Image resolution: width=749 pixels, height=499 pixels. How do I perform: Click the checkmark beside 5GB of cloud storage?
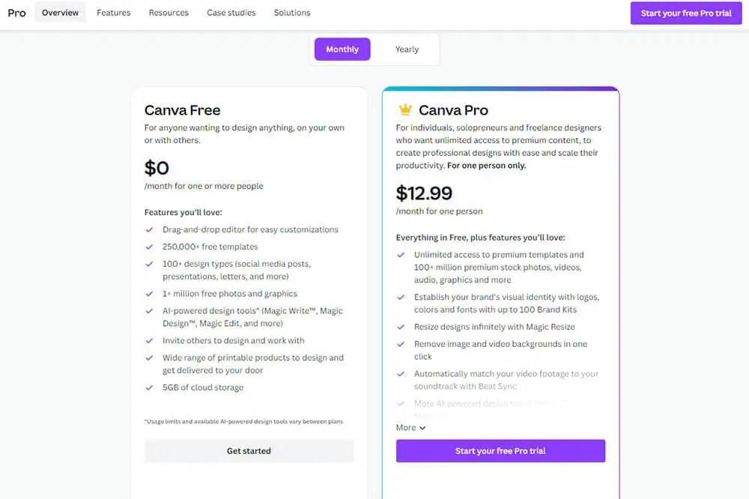pyautogui.click(x=149, y=387)
